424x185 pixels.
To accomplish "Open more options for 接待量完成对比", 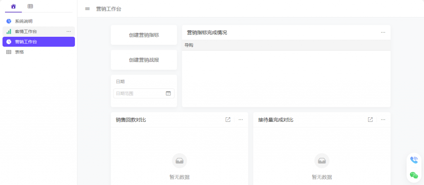I will pyautogui.click(x=383, y=119).
